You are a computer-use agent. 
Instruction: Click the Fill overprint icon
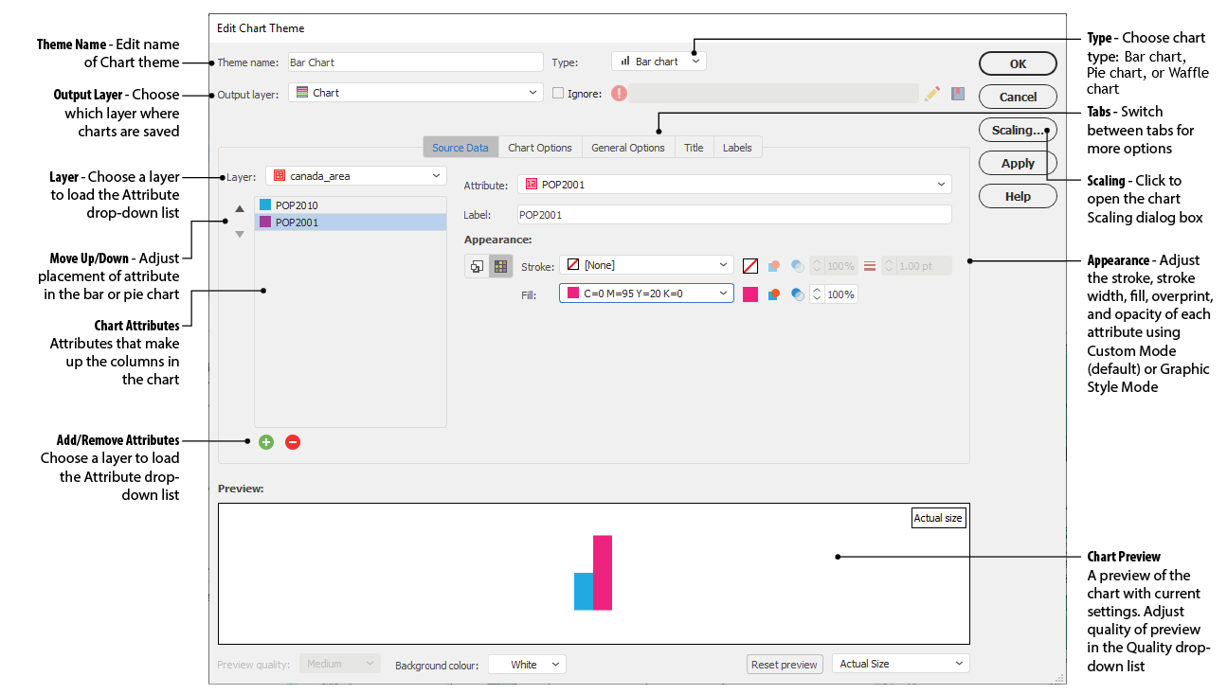pyautogui.click(x=773, y=294)
